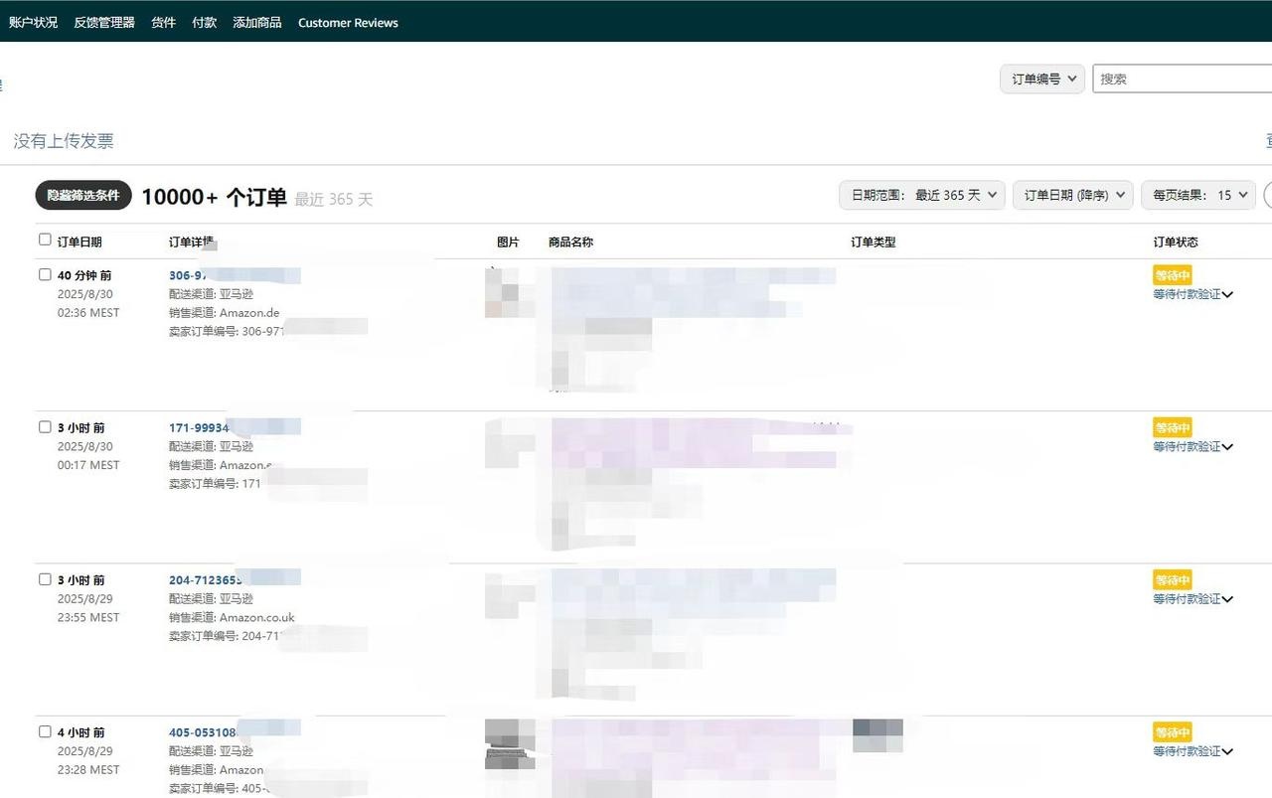Open the 添加商品 menu item
The image size is (1272, 798).
tap(256, 22)
